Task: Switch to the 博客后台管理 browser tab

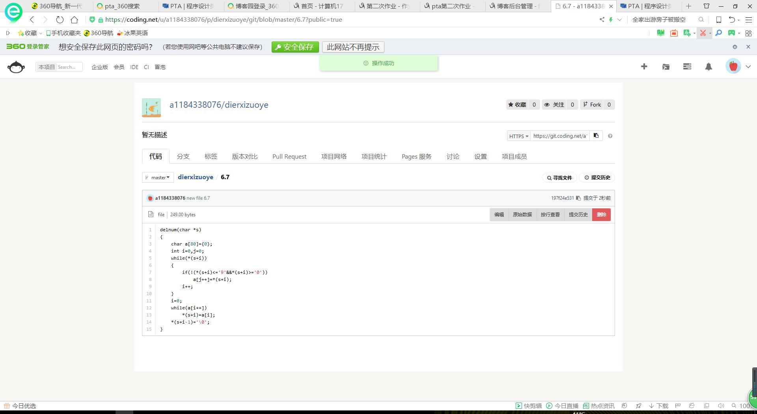Action: [518, 6]
